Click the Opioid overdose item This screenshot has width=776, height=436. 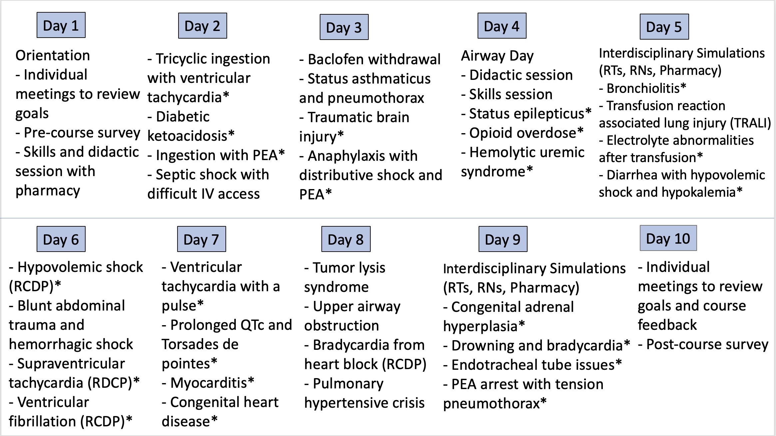[x=522, y=133]
